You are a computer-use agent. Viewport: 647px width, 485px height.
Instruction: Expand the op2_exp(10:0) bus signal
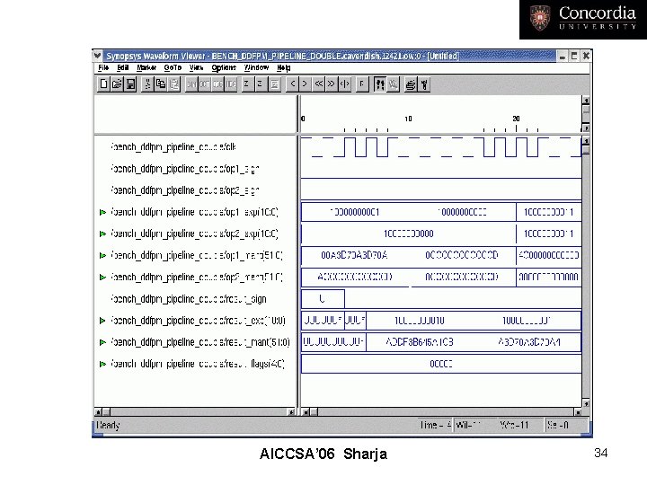point(102,234)
